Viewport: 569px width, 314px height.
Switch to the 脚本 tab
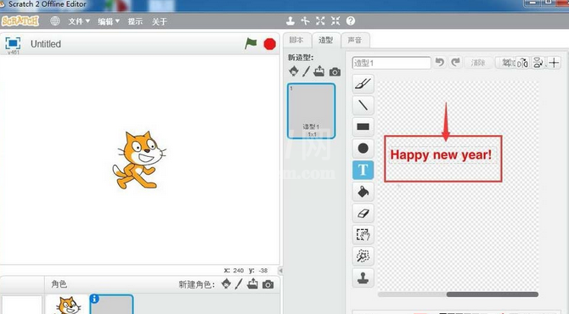pyautogui.click(x=297, y=40)
